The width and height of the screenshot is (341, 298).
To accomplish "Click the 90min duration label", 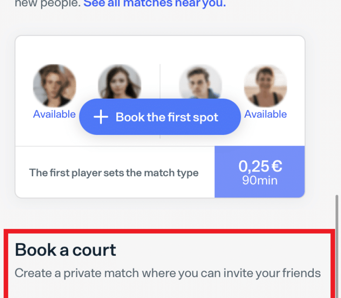I will pos(260,180).
